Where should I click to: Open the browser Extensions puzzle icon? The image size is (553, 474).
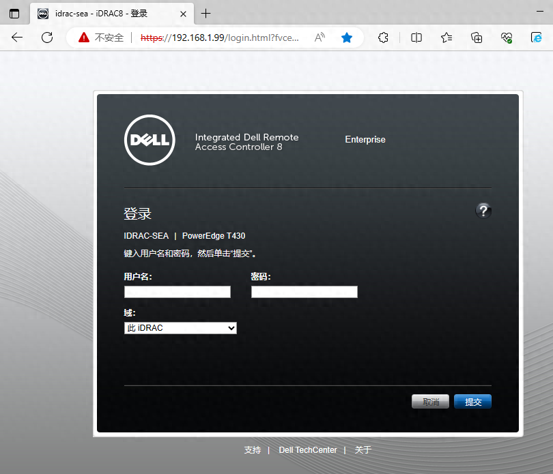coord(384,38)
